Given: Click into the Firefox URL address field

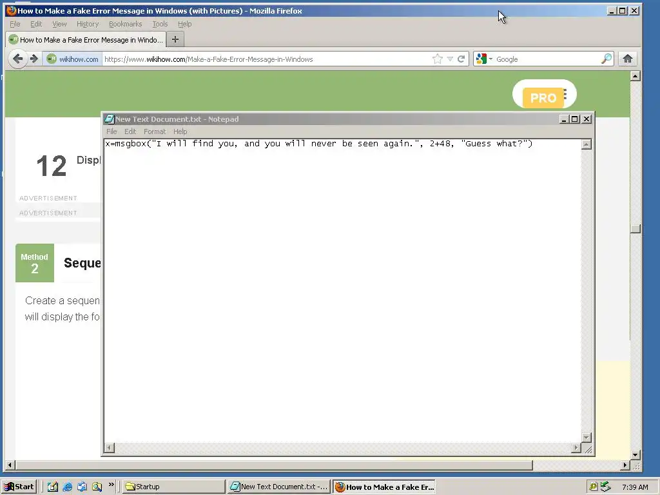Looking at the screenshot, I should (x=267, y=59).
